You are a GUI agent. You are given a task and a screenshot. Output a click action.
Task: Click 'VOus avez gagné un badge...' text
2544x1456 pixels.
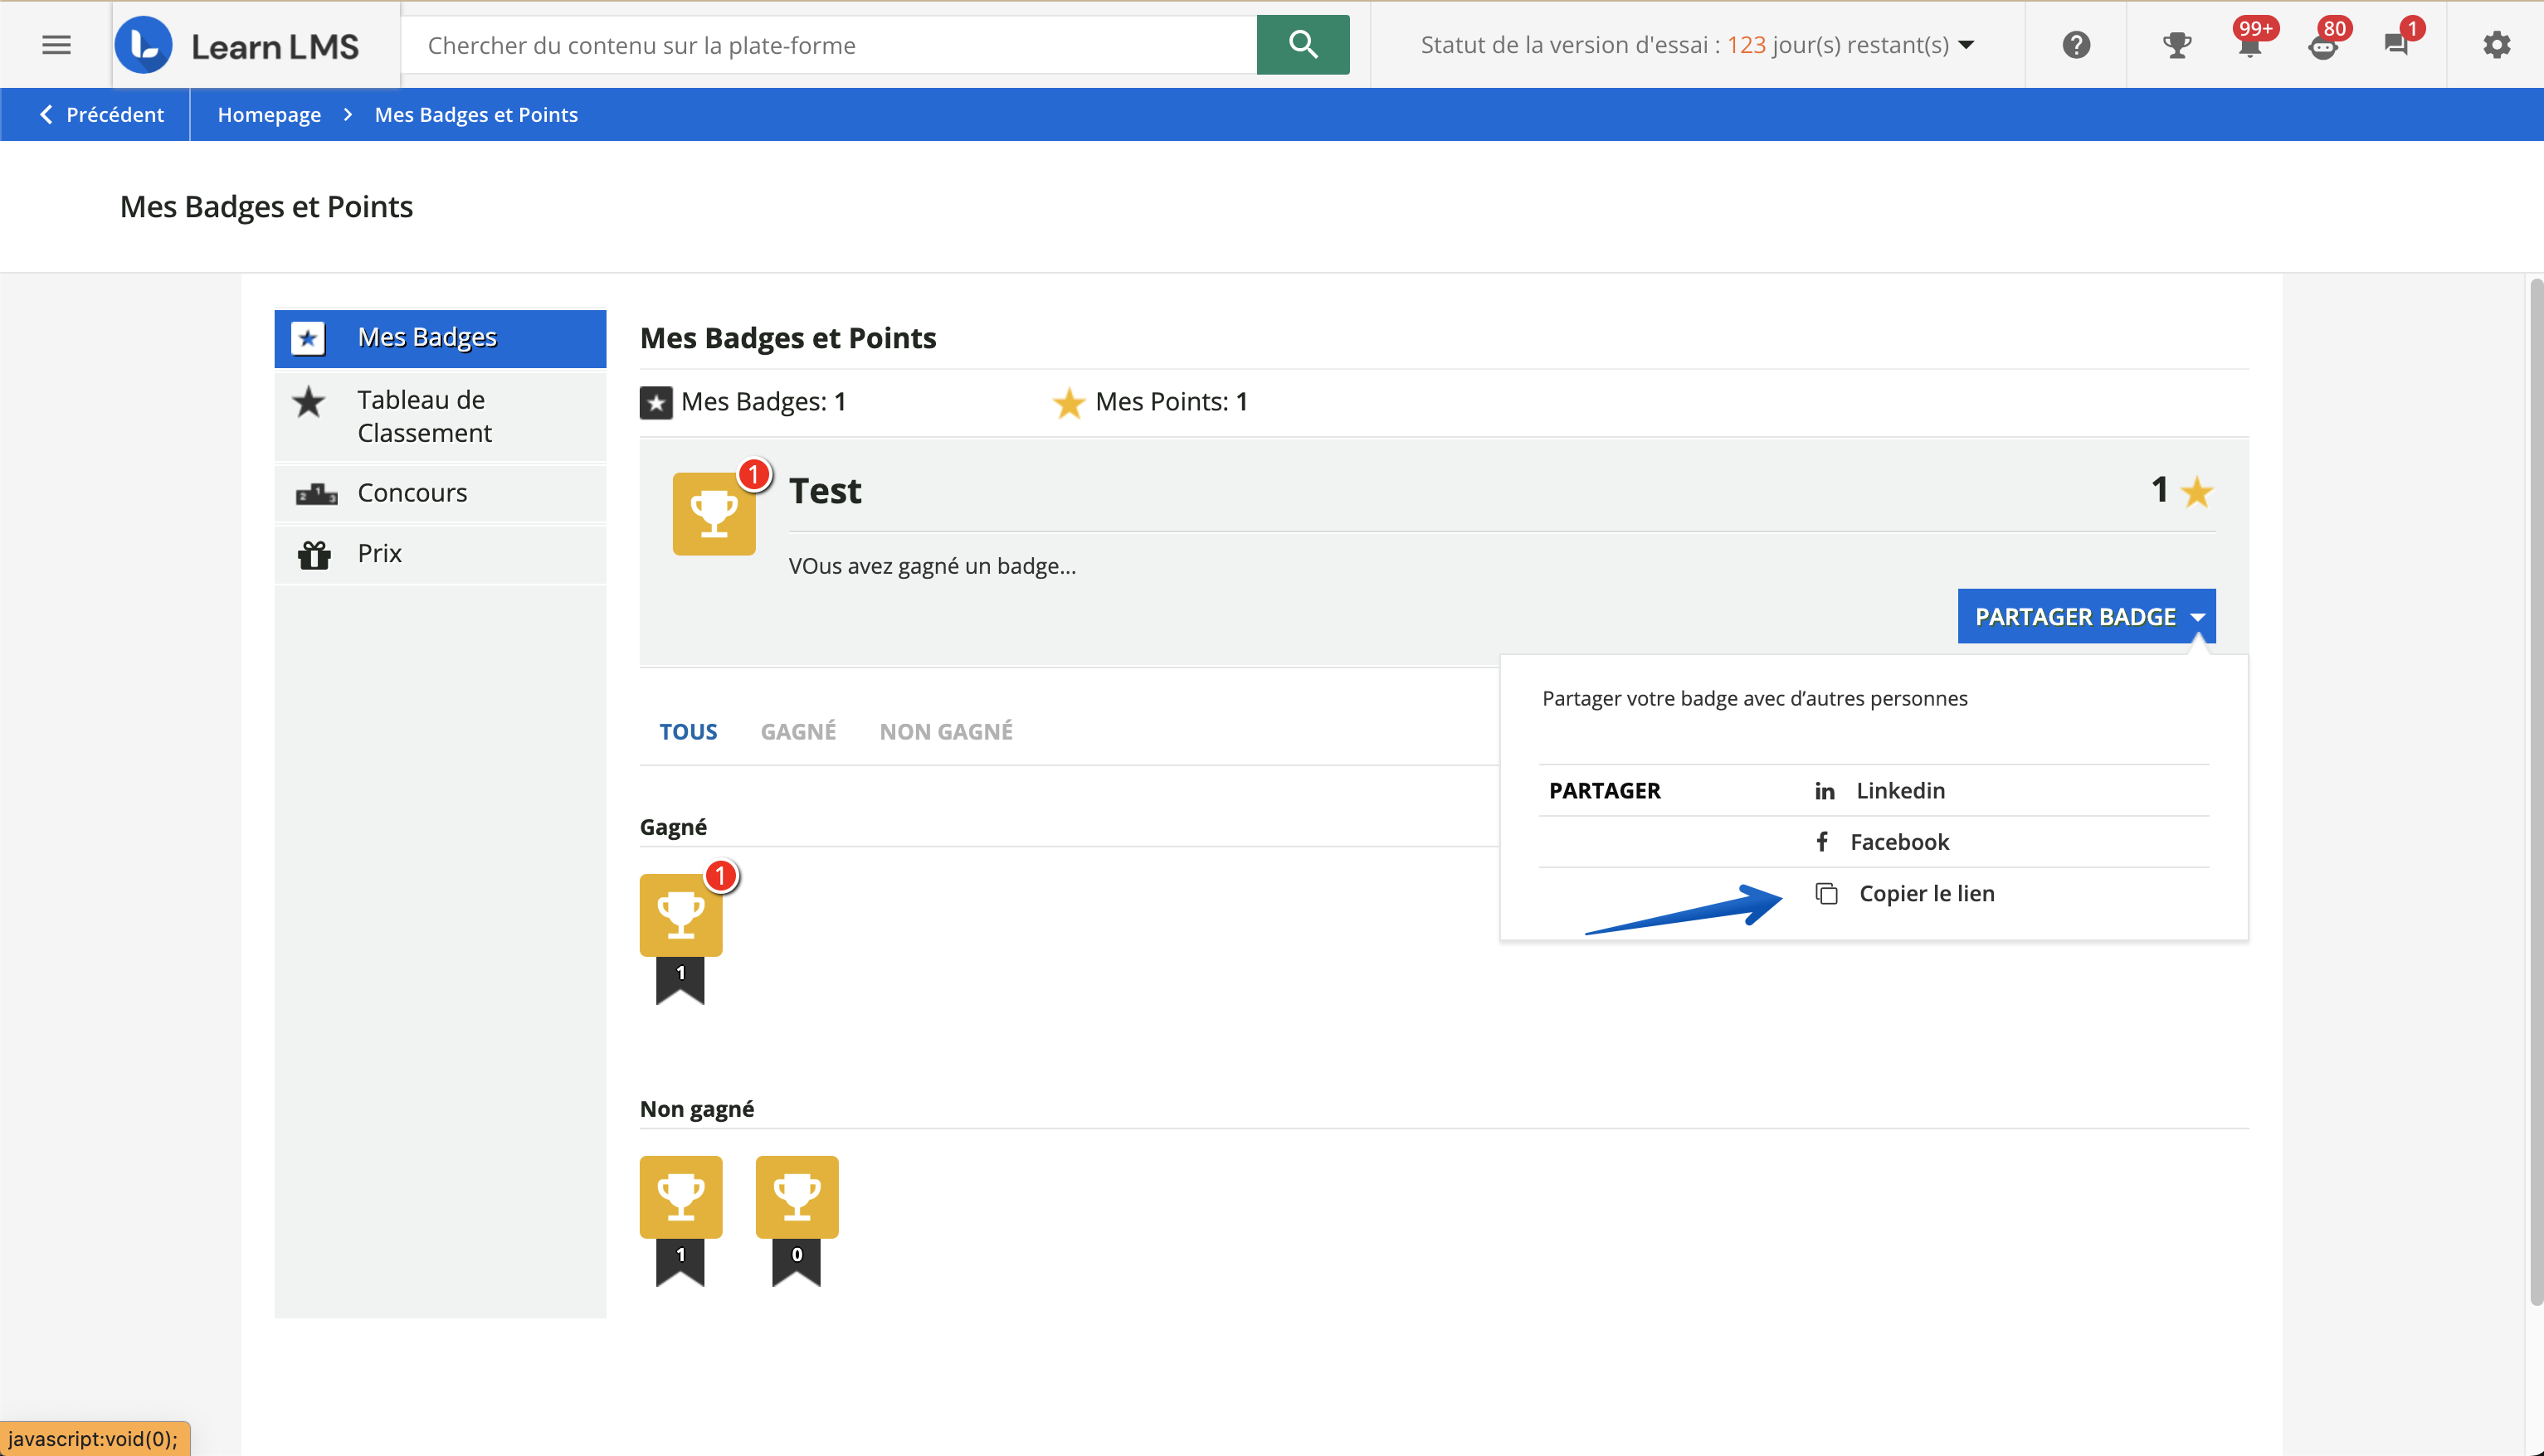click(931, 566)
